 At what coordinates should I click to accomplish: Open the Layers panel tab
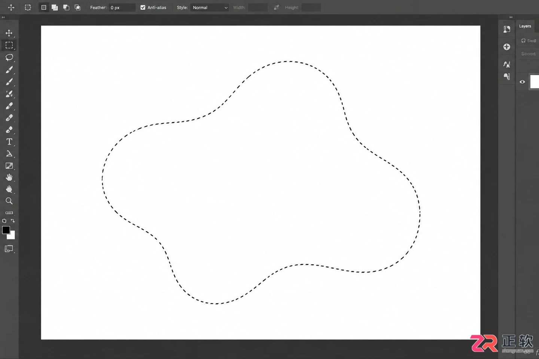point(525,26)
